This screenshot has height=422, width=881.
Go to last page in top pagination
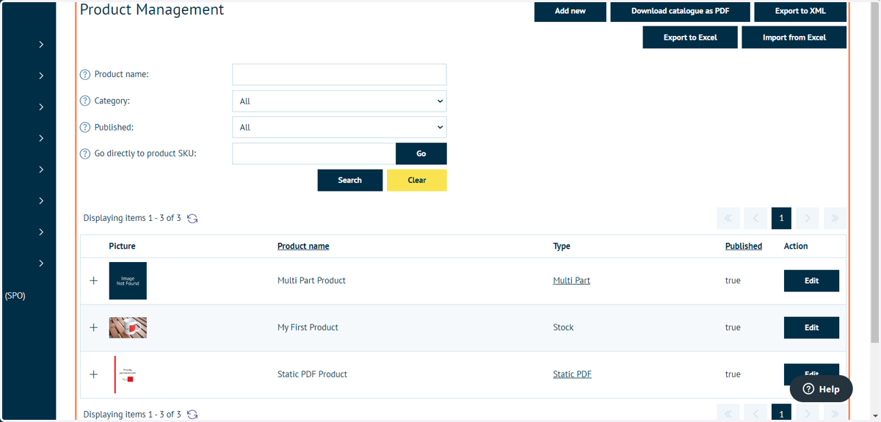[x=835, y=218]
